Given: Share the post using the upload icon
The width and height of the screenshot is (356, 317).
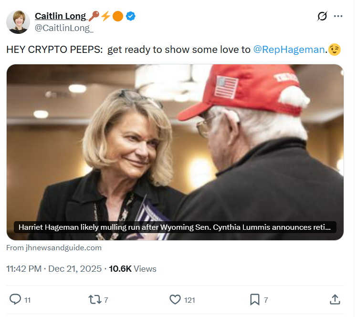Looking at the screenshot, I should tap(335, 299).
